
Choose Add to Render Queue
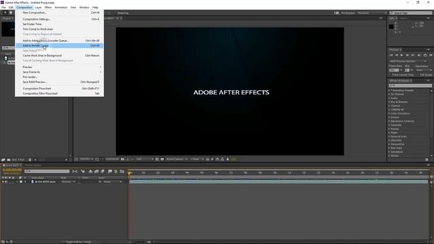60,45
